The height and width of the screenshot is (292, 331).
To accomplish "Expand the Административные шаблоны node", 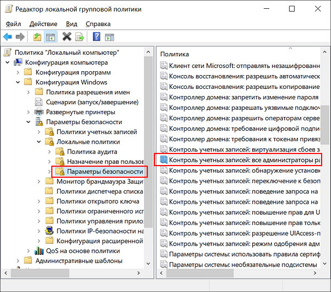I will tap(18, 261).
